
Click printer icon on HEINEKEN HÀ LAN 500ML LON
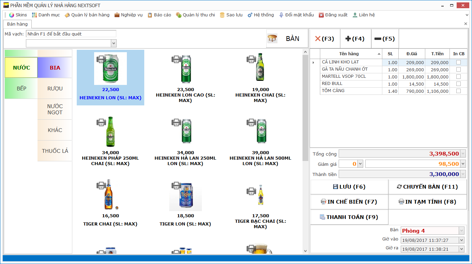(251, 122)
